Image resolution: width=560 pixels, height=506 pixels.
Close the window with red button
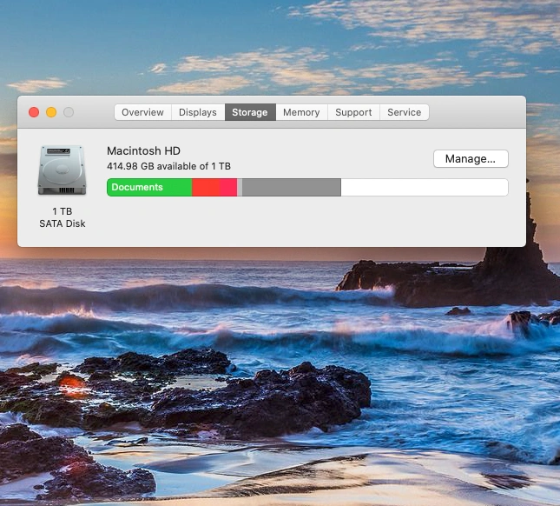coord(34,112)
